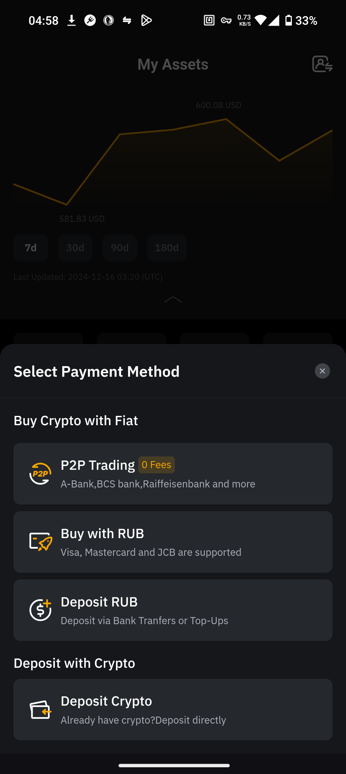
Task: Choose P2P Trading payment option
Action: tap(173, 474)
